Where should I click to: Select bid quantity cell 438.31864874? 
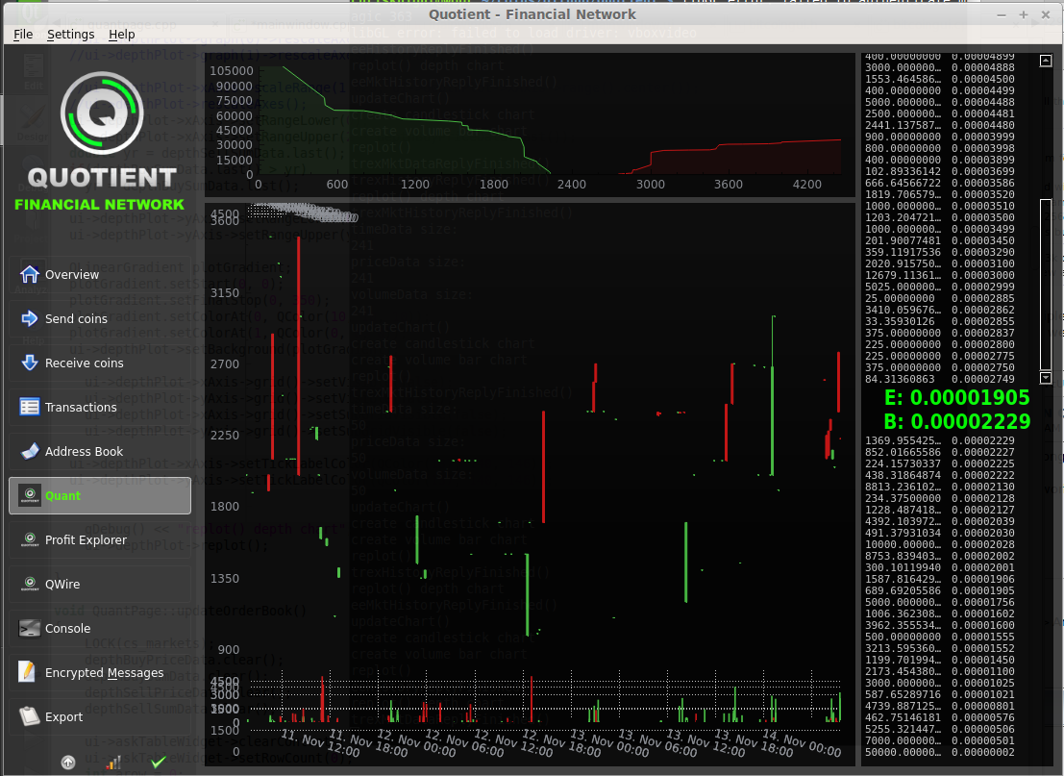903,475
